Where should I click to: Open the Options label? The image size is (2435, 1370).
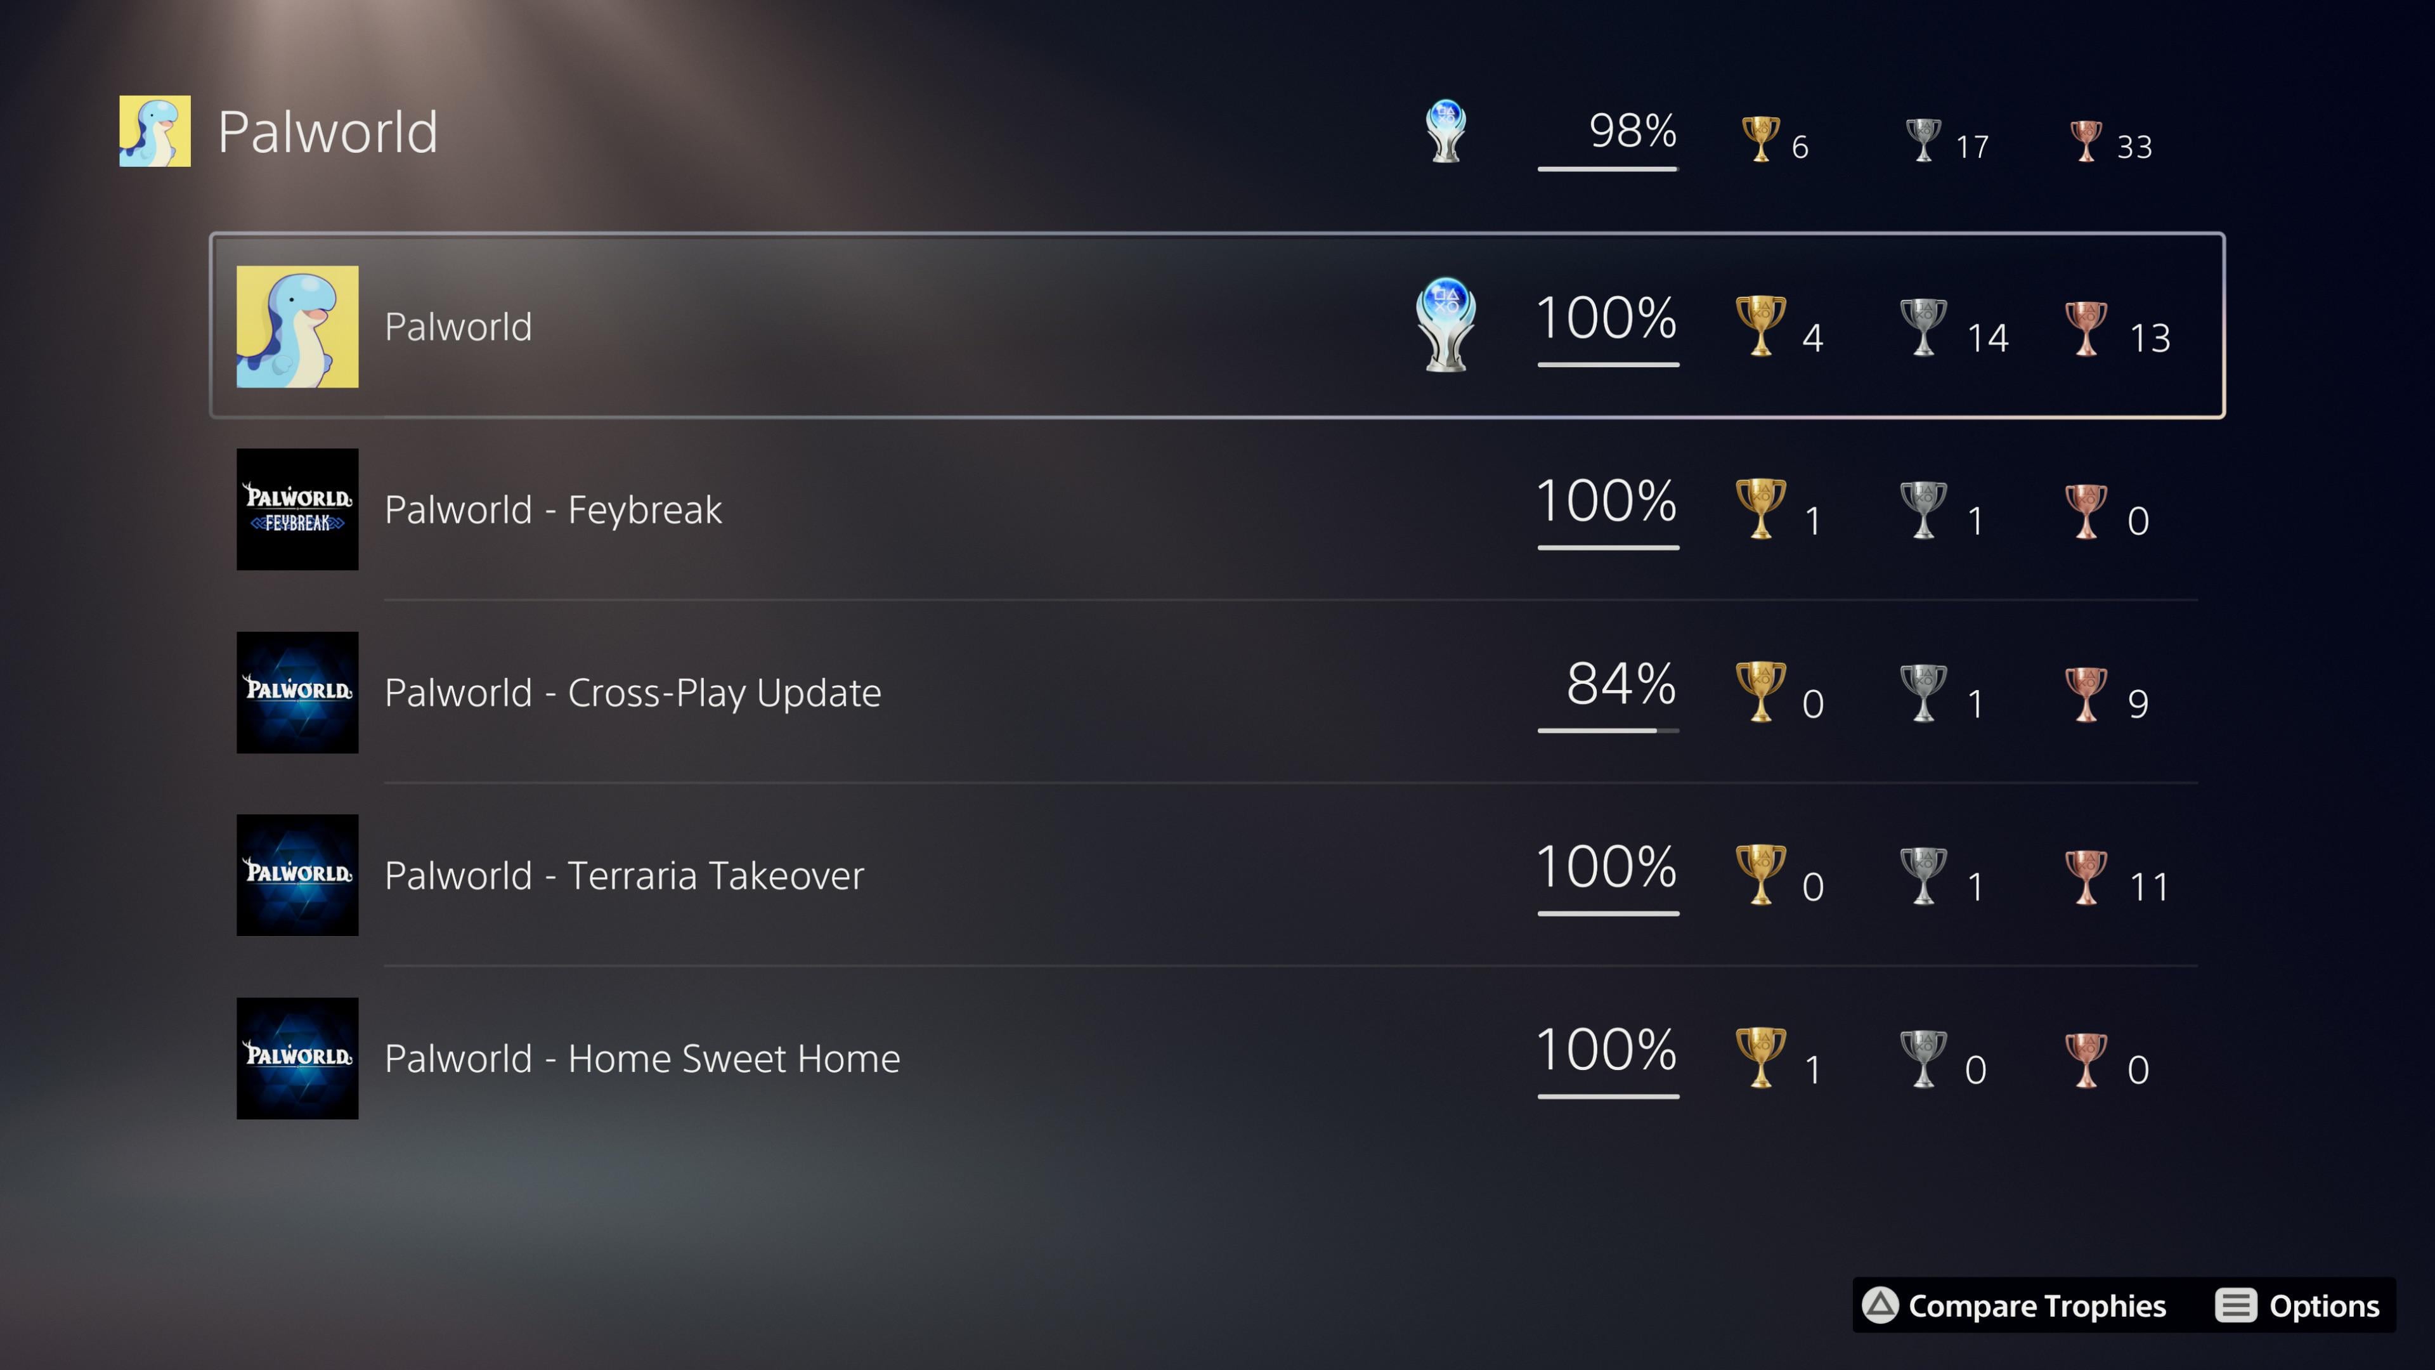[x=2323, y=1306]
